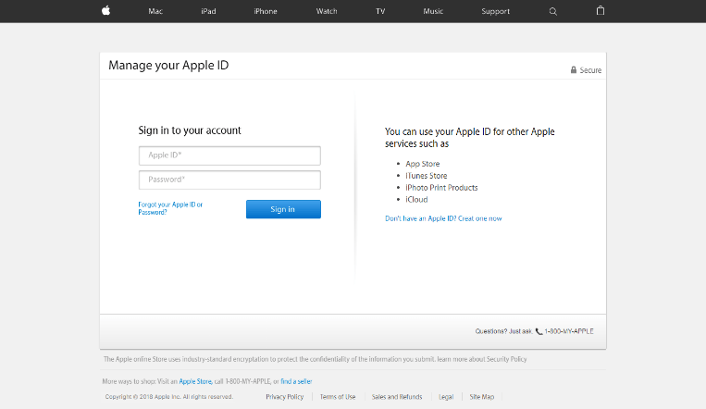The height and width of the screenshot is (409, 706).
Task: Click the Questions? Just ask. text
Action: coord(504,331)
